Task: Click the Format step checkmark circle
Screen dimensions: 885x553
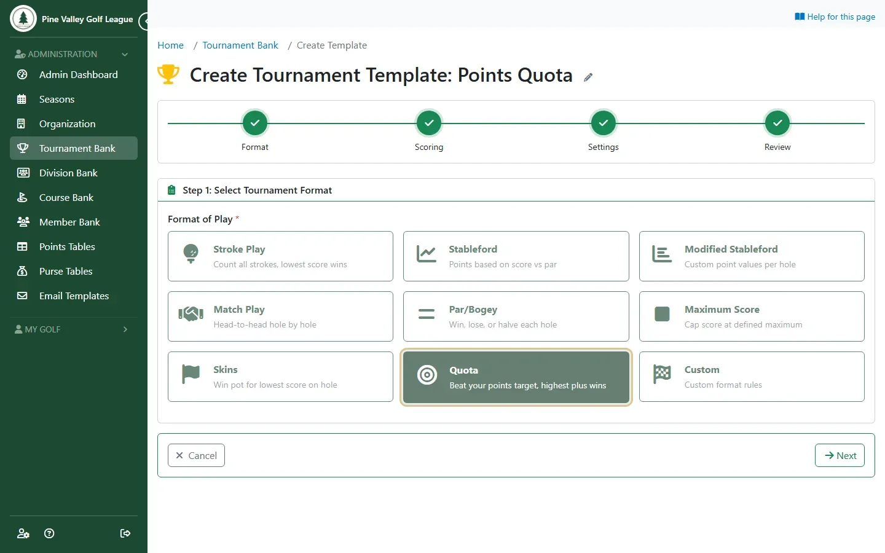Action: tap(255, 123)
